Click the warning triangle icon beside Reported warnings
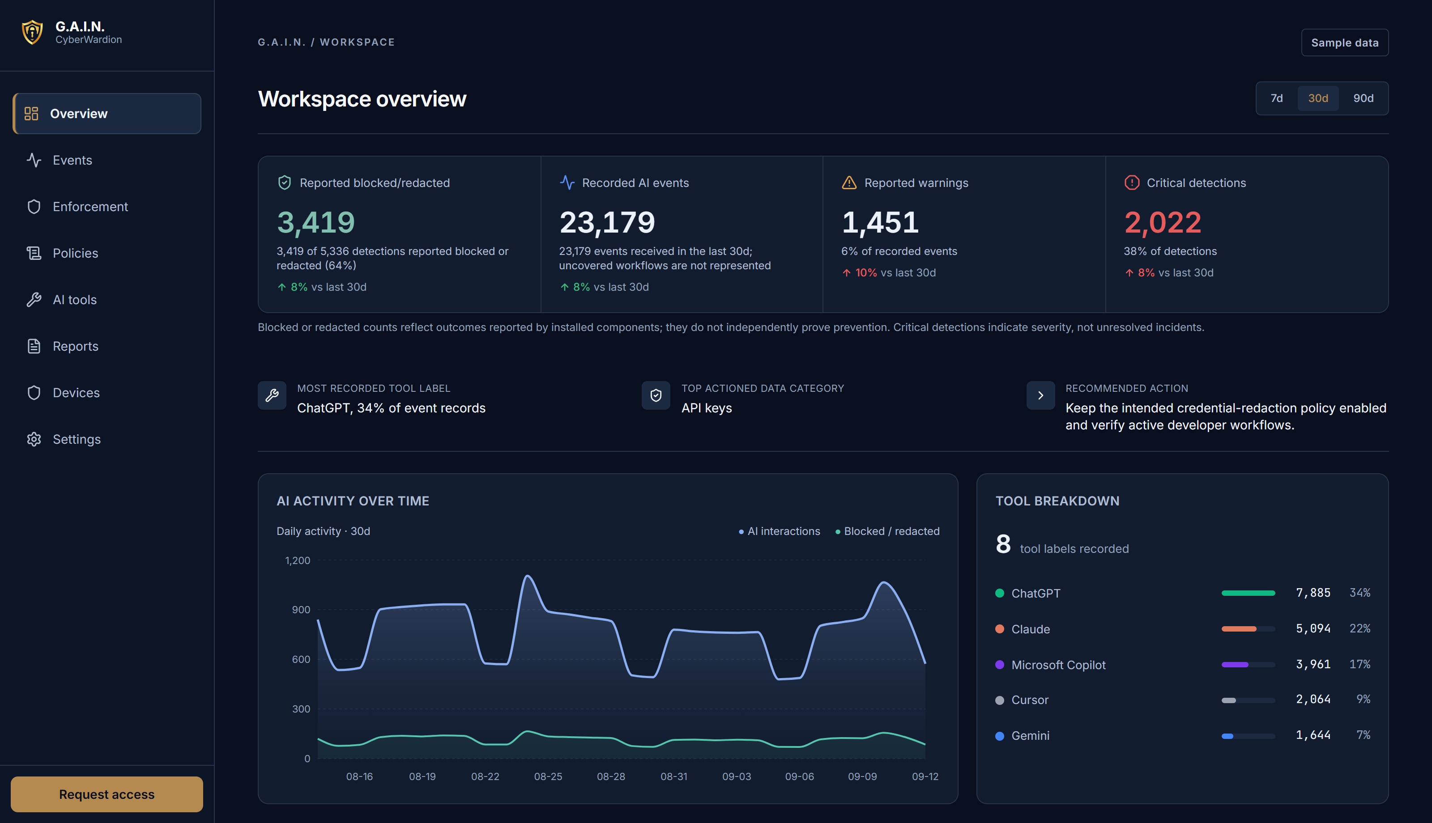 point(849,182)
